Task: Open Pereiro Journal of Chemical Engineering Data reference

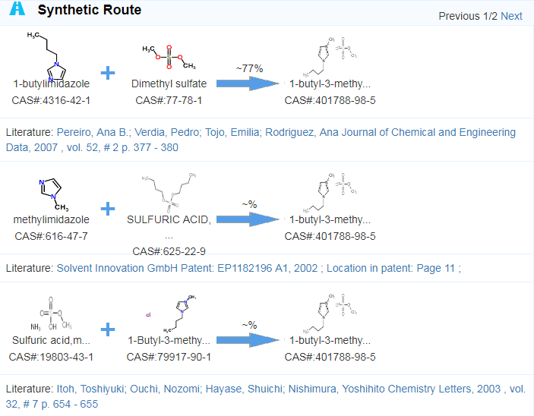Action: [x=261, y=140]
